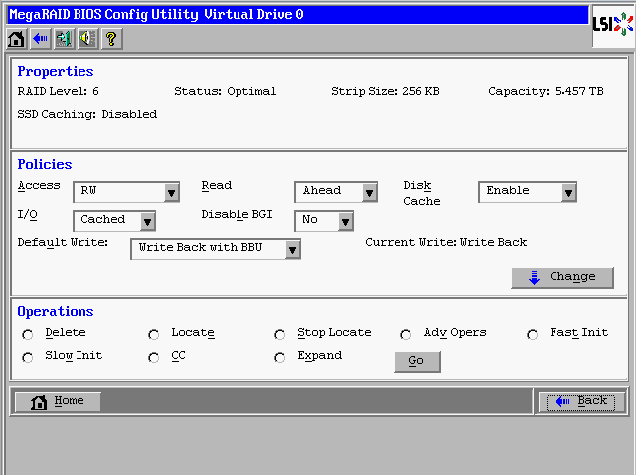Select the CC radio button
This screenshot has width=636, height=475.
pos(154,358)
